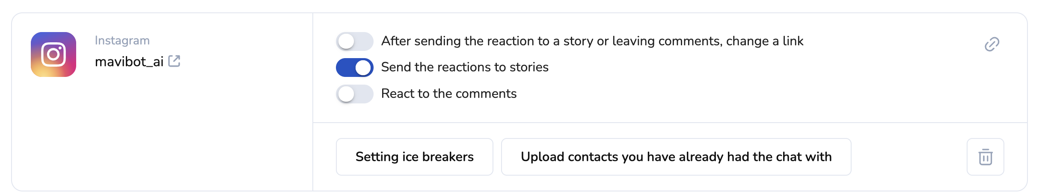The height and width of the screenshot is (194, 1039).
Task: Open Setting ice breakers
Action: [414, 157]
